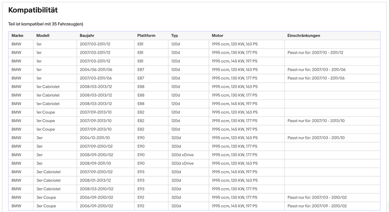Click the 3er Coupe E92 130 KW row
Viewport: 389px width, 212px height.
(x=194, y=197)
